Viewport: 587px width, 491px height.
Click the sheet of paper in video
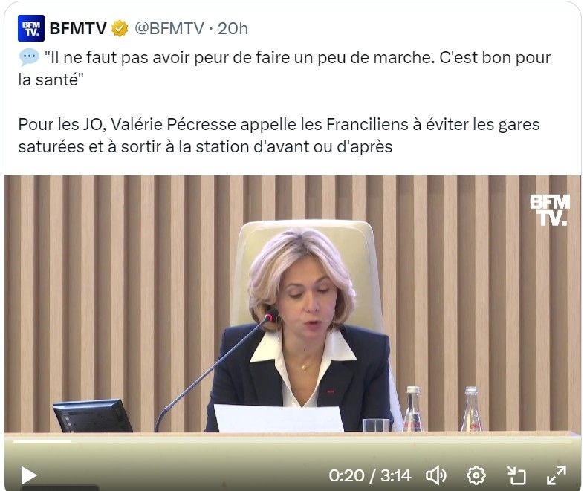pos(279,418)
